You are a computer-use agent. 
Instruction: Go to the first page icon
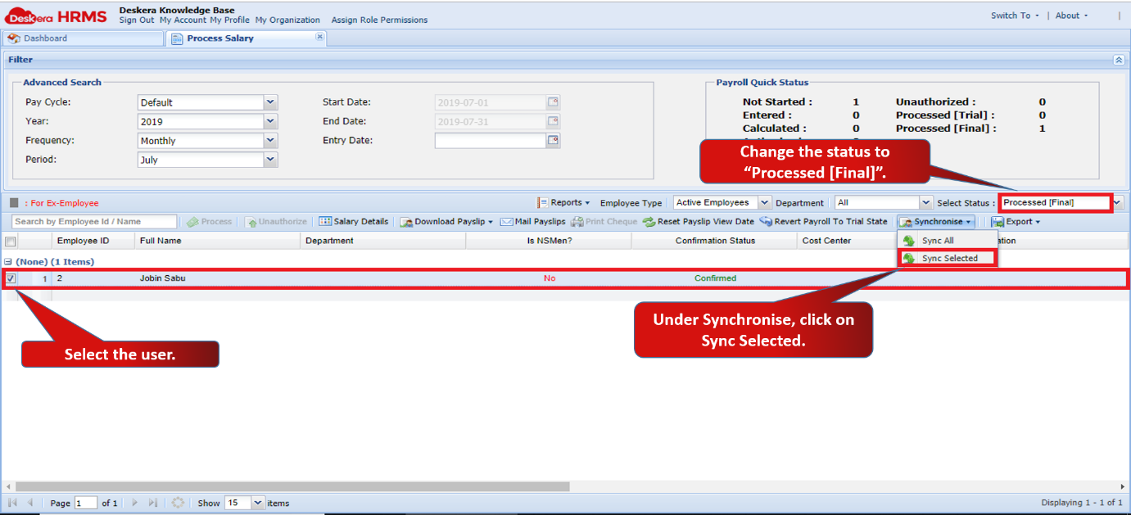click(x=12, y=502)
